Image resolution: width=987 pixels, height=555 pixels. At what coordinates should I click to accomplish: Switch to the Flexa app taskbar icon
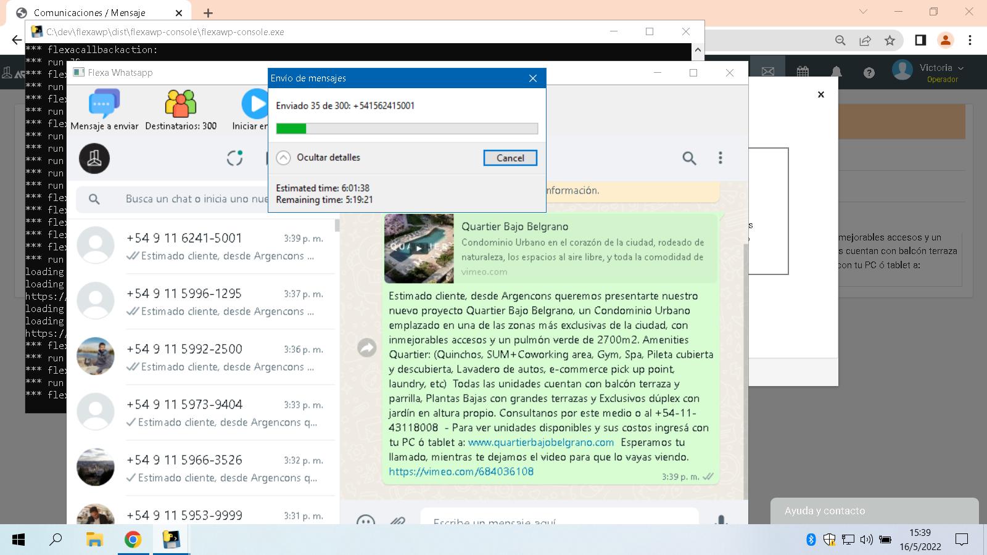[171, 540]
